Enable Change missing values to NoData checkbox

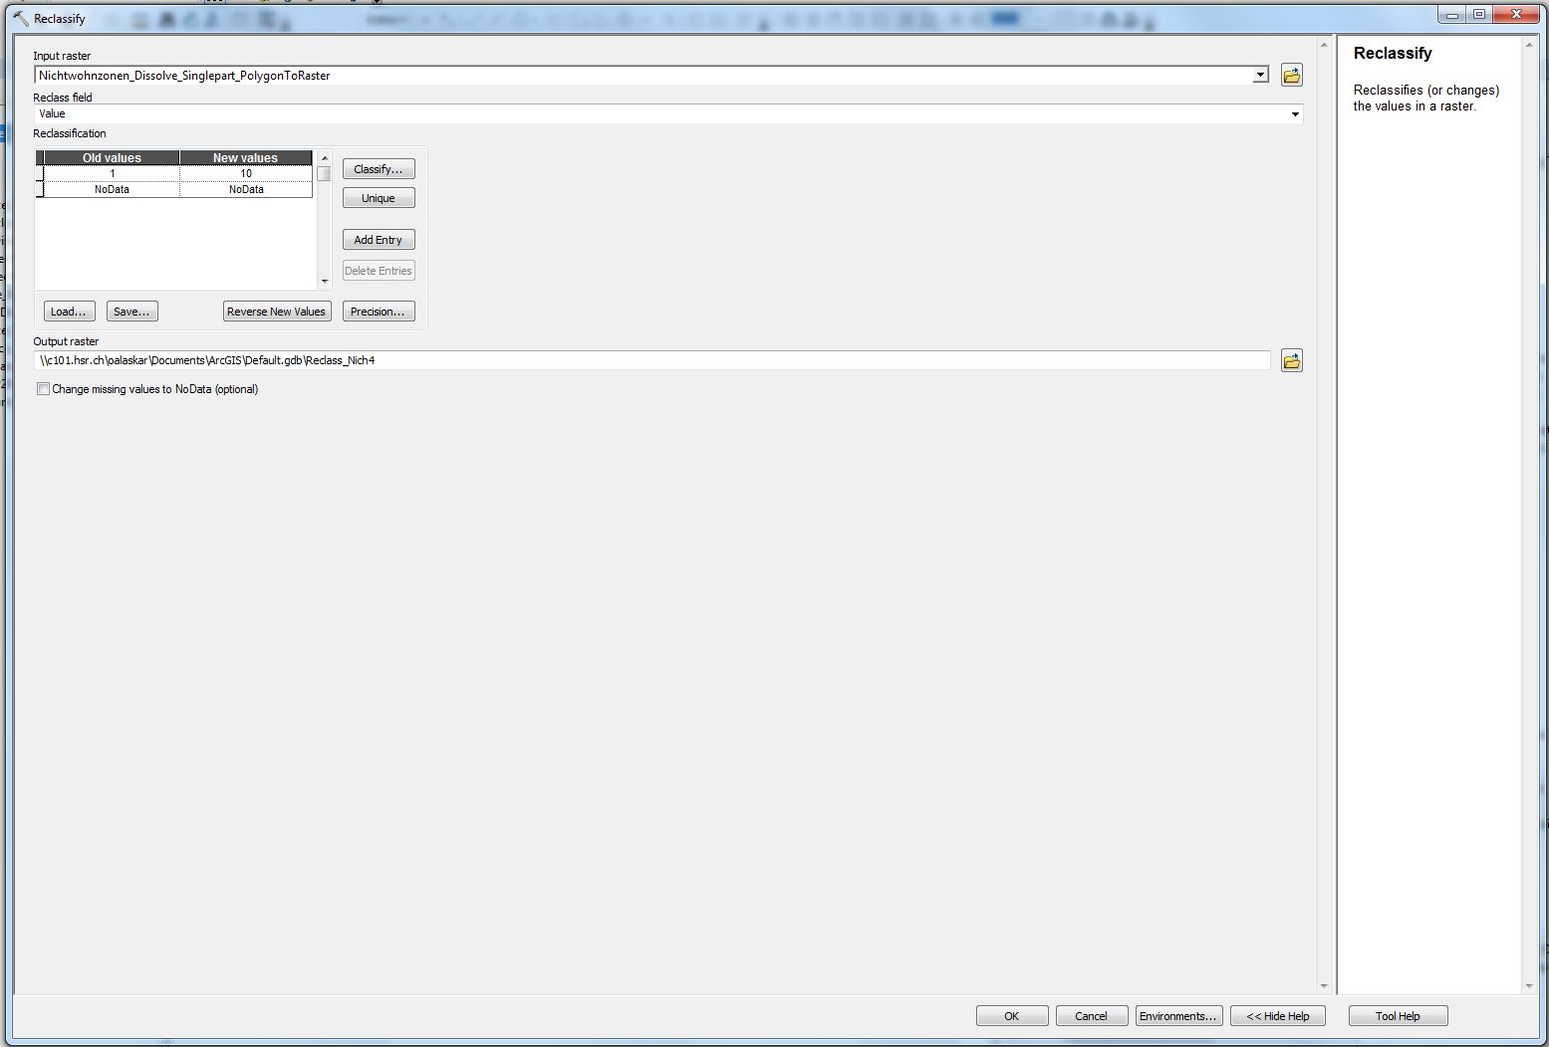pos(43,389)
